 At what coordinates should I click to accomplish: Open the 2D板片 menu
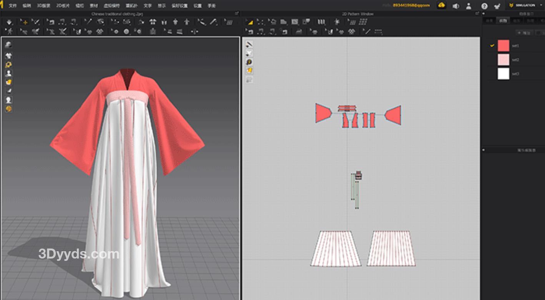tap(63, 6)
